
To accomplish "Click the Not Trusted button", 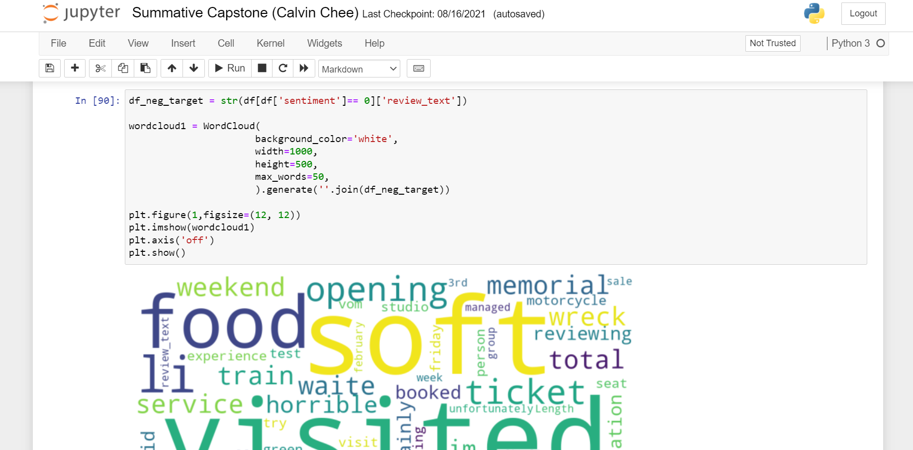I will (772, 43).
